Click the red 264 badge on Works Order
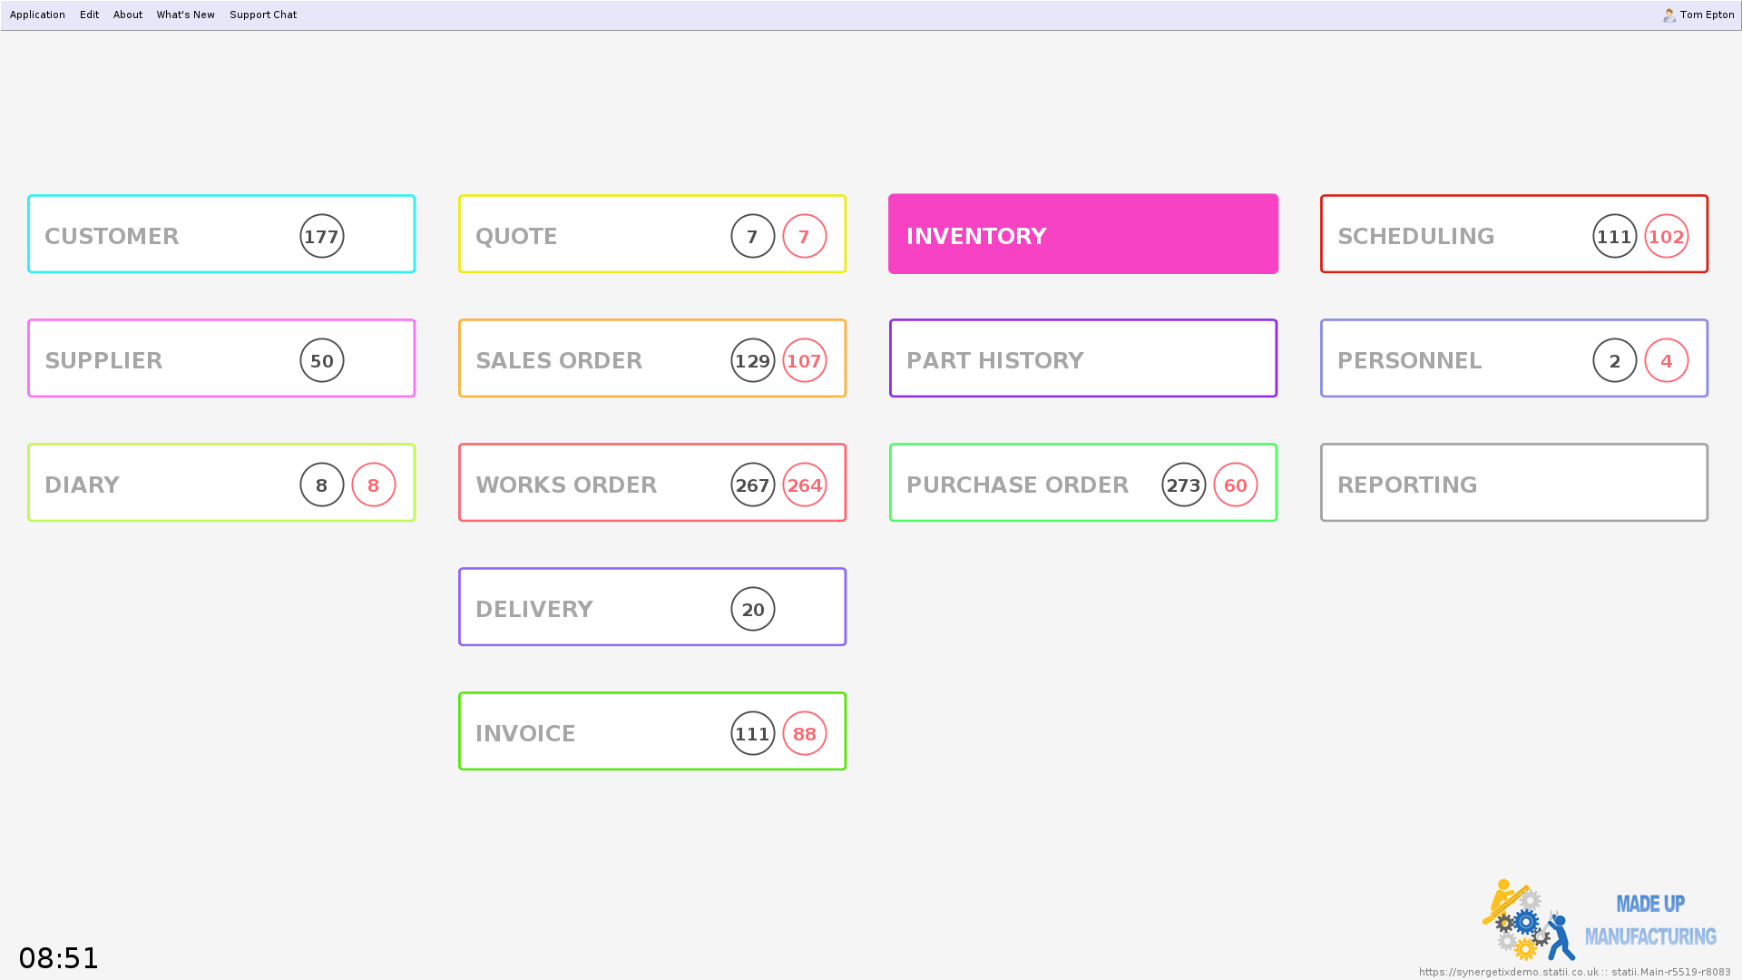The width and height of the screenshot is (1742, 980). (804, 485)
